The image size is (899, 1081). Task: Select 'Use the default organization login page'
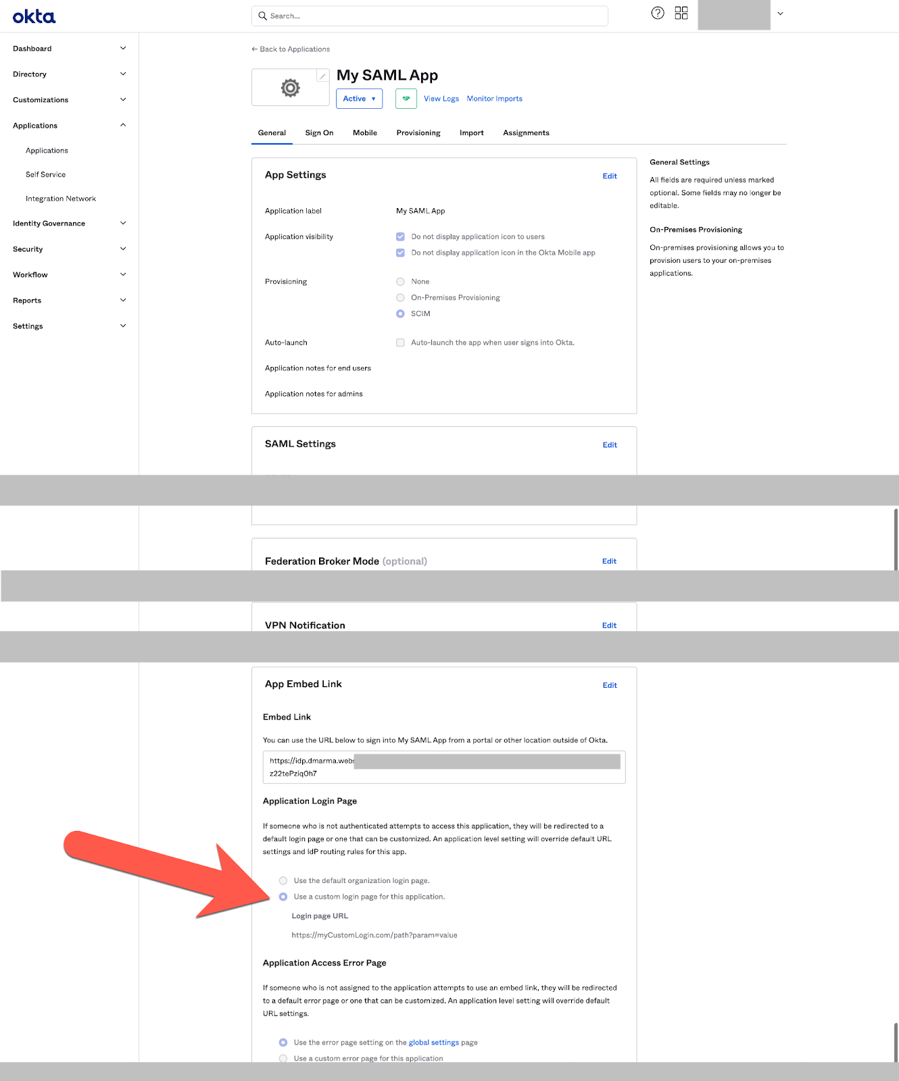(x=283, y=880)
